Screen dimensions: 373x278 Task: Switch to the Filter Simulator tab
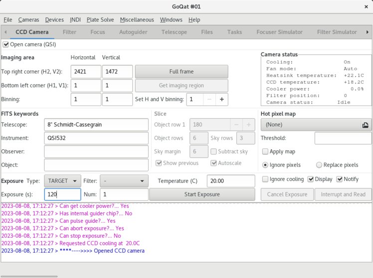pos(337,32)
